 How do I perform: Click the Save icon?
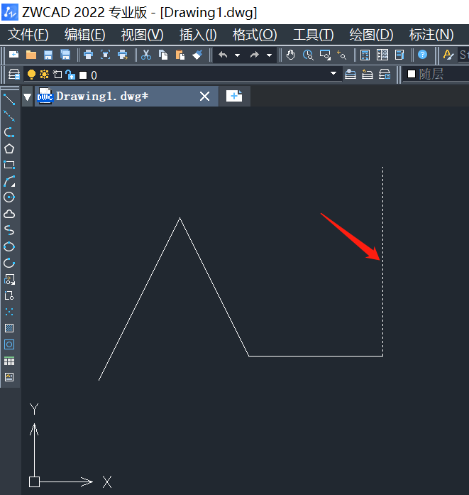[x=48, y=55]
